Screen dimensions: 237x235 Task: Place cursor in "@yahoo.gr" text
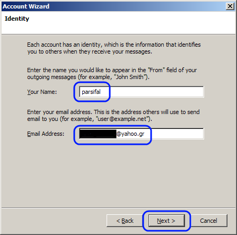point(130,134)
